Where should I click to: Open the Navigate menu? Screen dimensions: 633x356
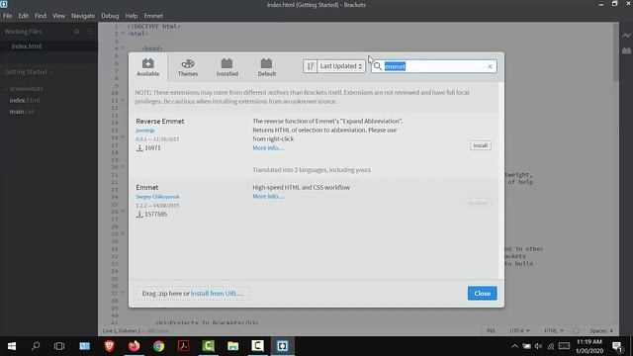point(83,16)
